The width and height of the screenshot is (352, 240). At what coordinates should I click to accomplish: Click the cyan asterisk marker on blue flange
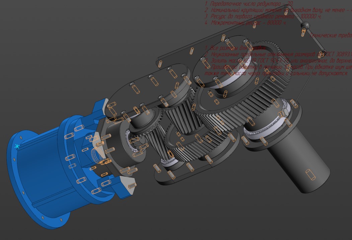(17, 146)
